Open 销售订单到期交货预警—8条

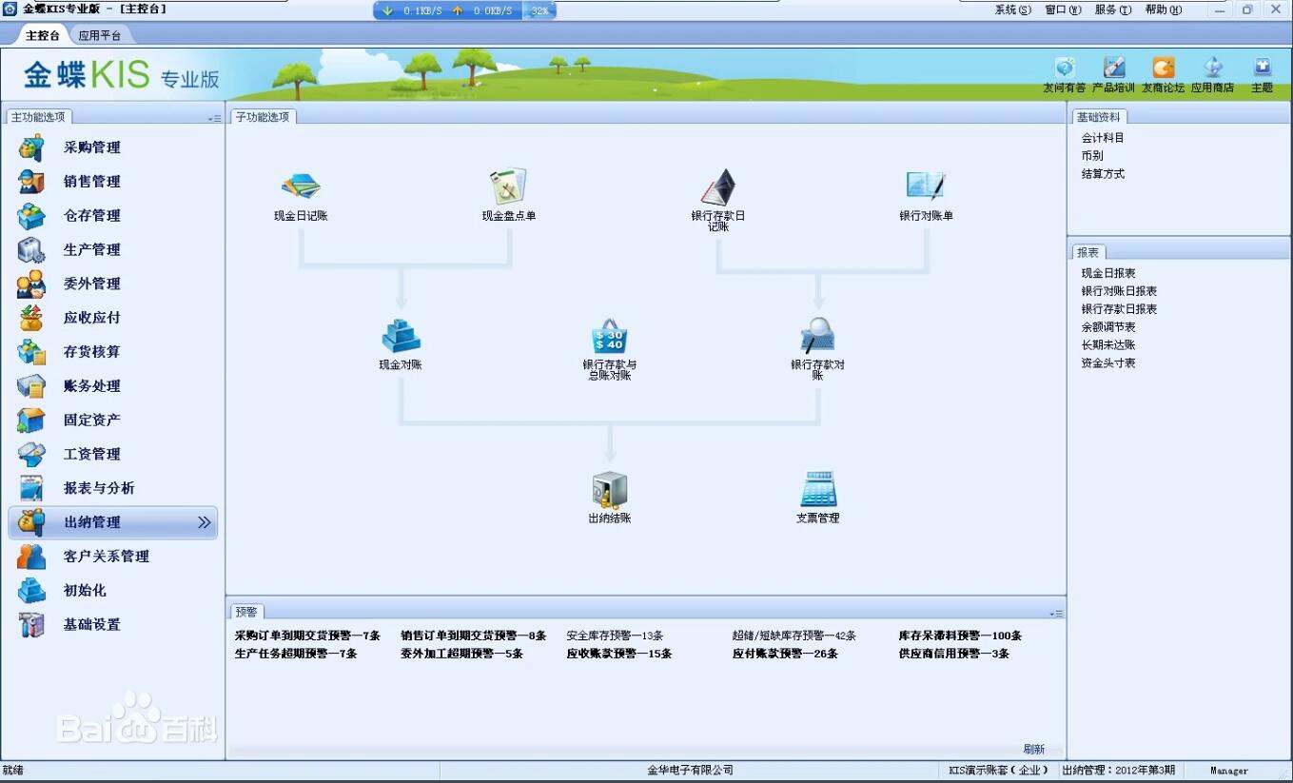(x=474, y=636)
